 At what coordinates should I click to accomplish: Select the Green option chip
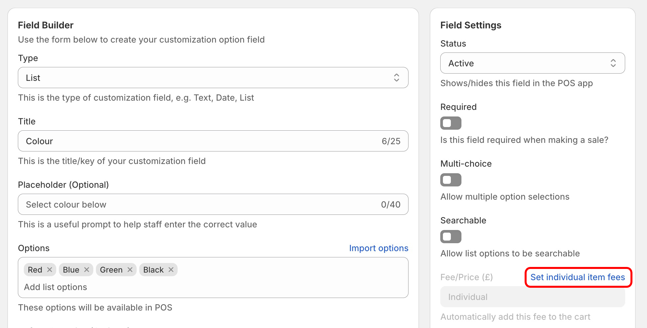point(111,270)
